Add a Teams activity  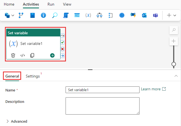(x=156, y=15)
